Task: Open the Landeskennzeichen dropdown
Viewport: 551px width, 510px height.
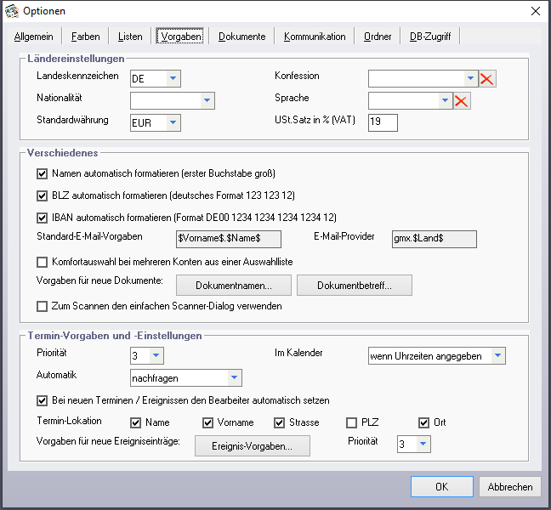Action: pyautogui.click(x=173, y=79)
